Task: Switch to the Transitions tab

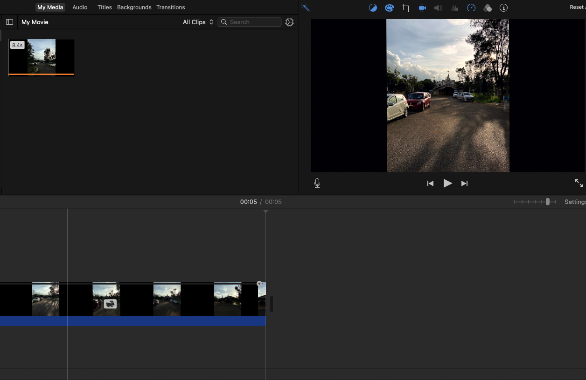Action: [170, 7]
